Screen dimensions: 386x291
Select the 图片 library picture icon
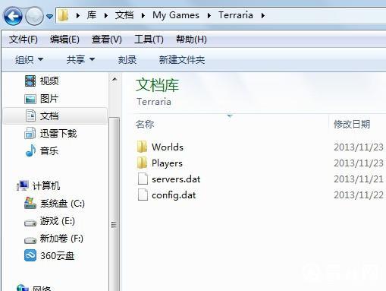click(x=30, y=99)
